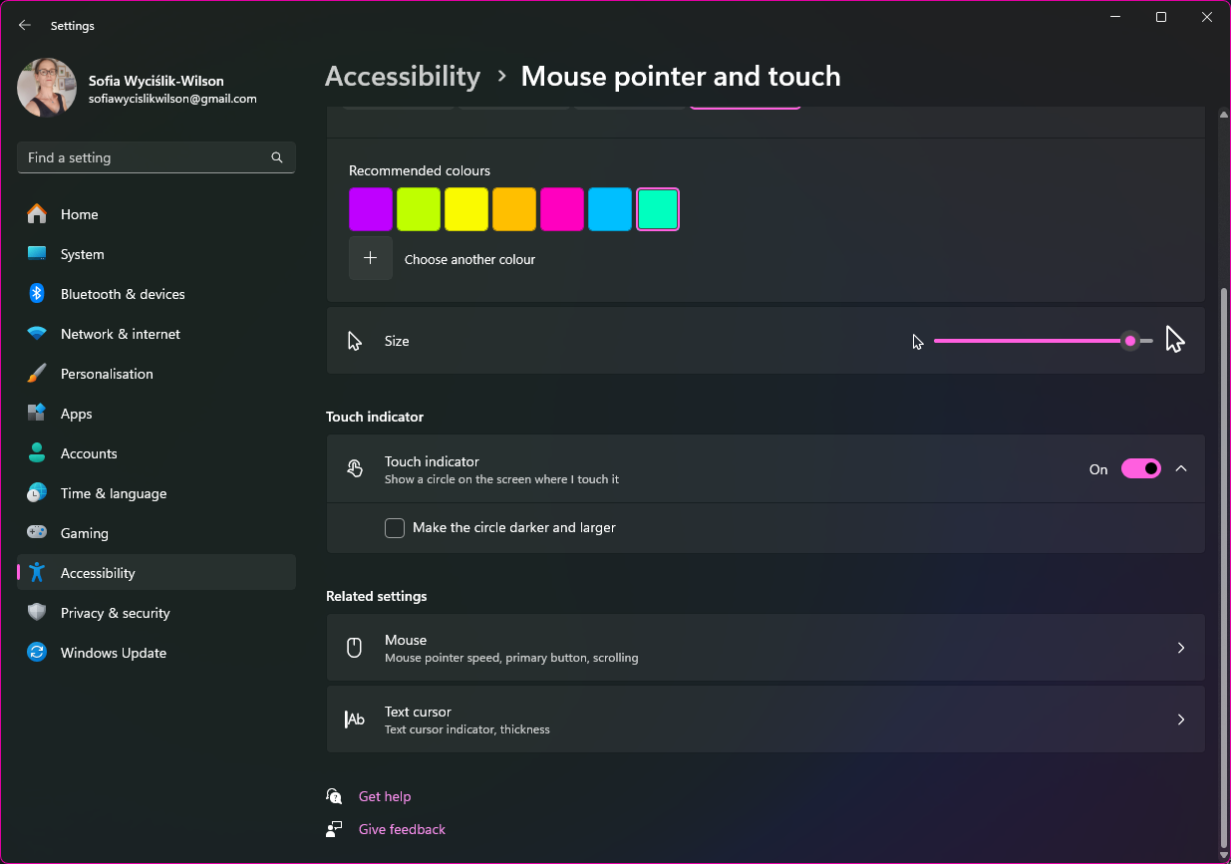Screen dimensions: 1231x864
Task: Click the Windows Update sync icon
Action: [x=37, y=653]
